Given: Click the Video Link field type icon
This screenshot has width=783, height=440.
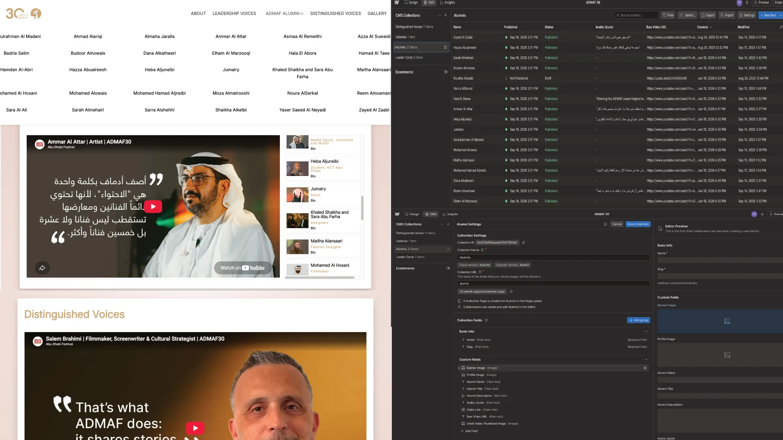Looking at the screenshot, I should pos(463,410).
